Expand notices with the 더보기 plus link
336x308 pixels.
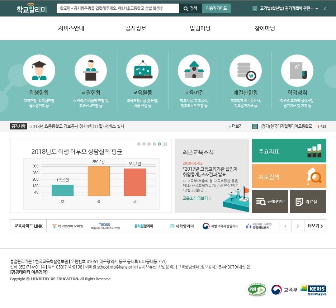236,127
